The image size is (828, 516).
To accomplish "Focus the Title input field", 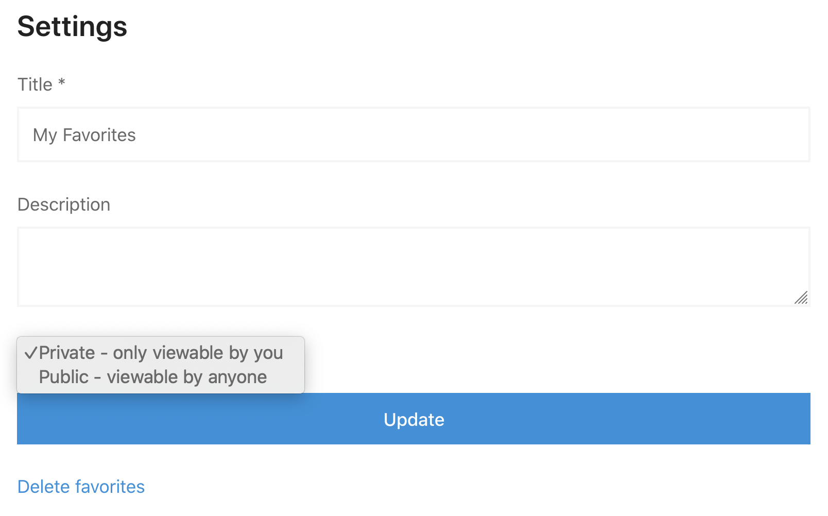I will point(413,135).
